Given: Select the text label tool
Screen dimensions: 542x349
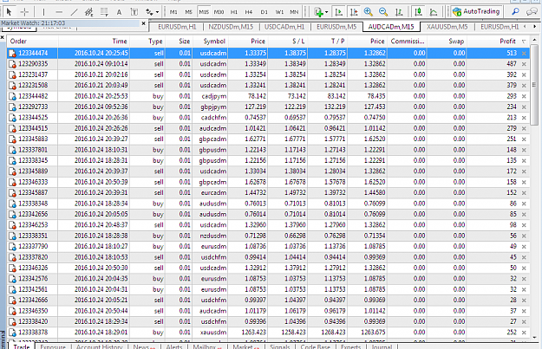Looking at the screenshot, I should (134, 12).
